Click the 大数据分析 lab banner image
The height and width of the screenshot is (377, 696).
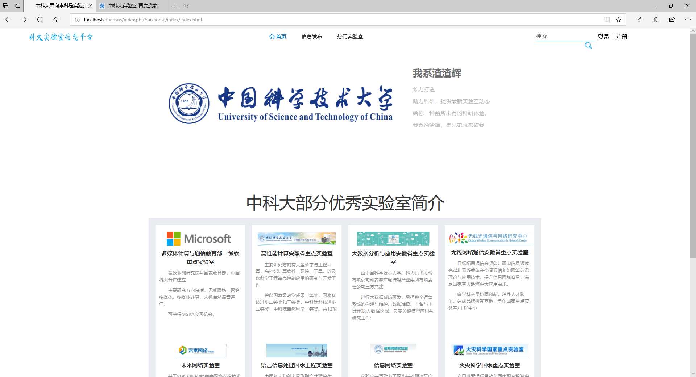point(393,239)
